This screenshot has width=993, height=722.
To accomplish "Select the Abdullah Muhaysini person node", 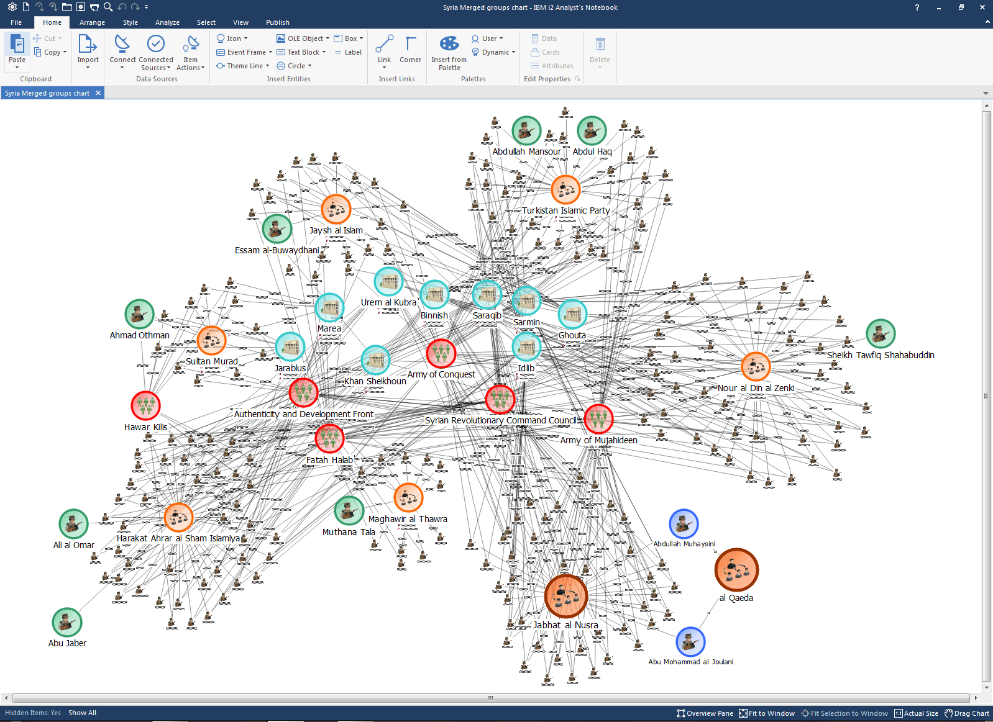I will pos(684,523).
